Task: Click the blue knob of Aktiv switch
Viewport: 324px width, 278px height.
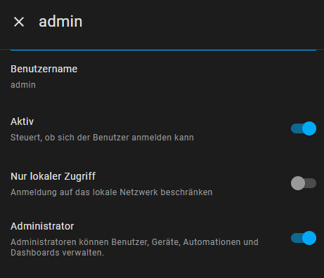Action: (x=309, y=128)
